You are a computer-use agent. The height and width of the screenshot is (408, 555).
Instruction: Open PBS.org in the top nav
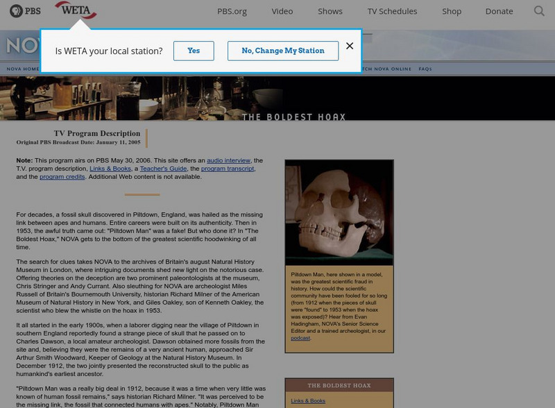(232, 11)
